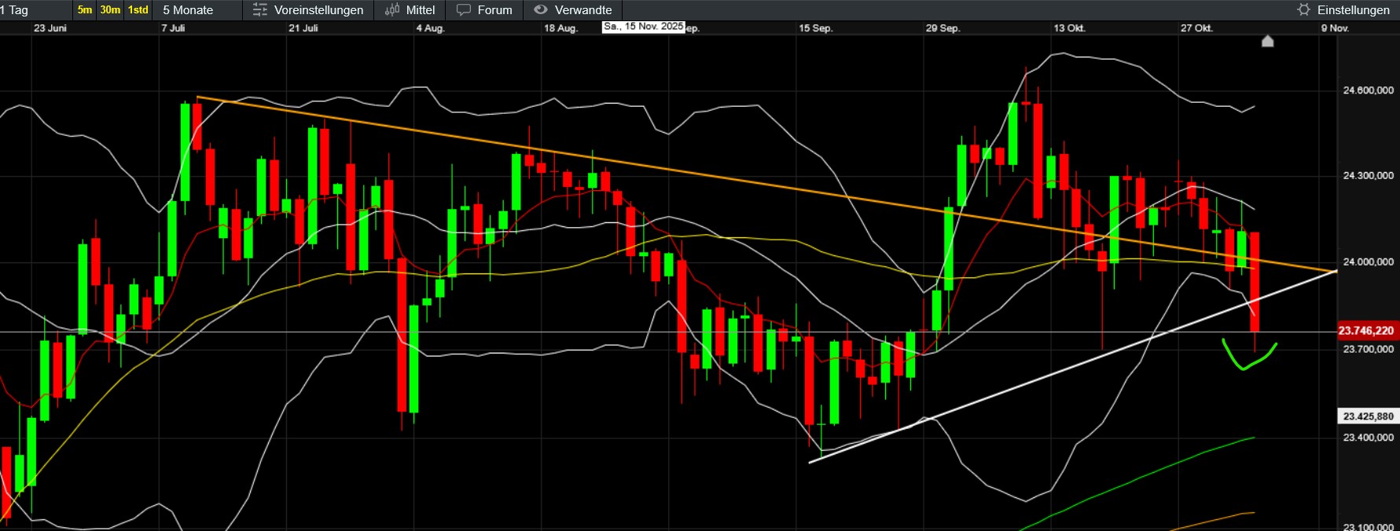Click the current price label 23.746,220
This screenshot has width=1400, height=531.
point(1366,331)
